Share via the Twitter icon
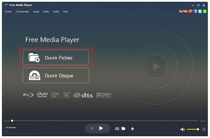The width and height of the screenshot is (210, 138). click(x=200, y=12)
